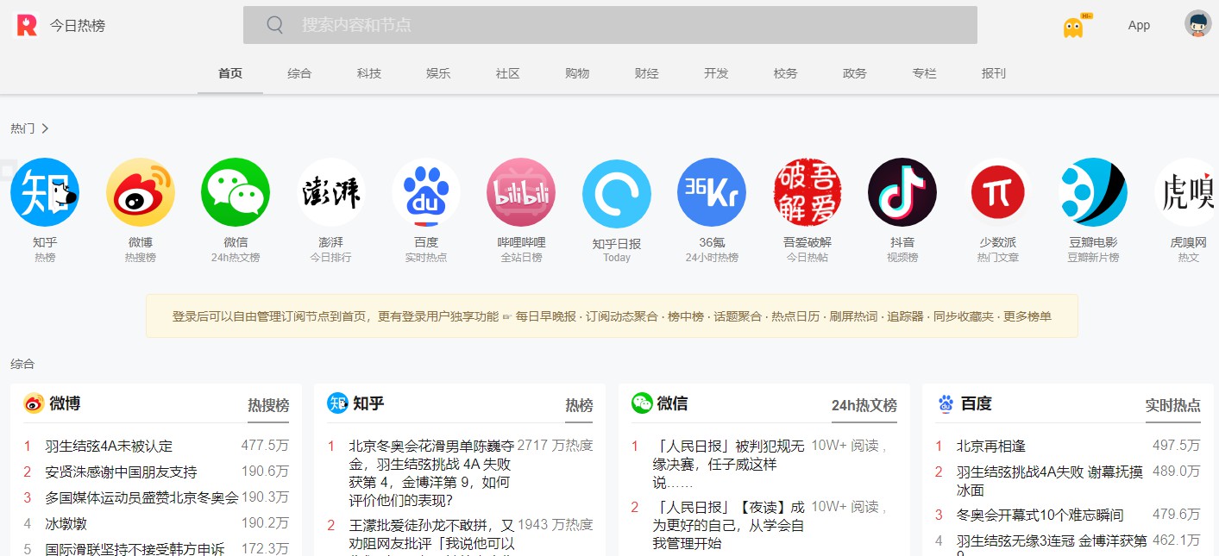Click the search magnifier icon

click(x=275, y=25)
